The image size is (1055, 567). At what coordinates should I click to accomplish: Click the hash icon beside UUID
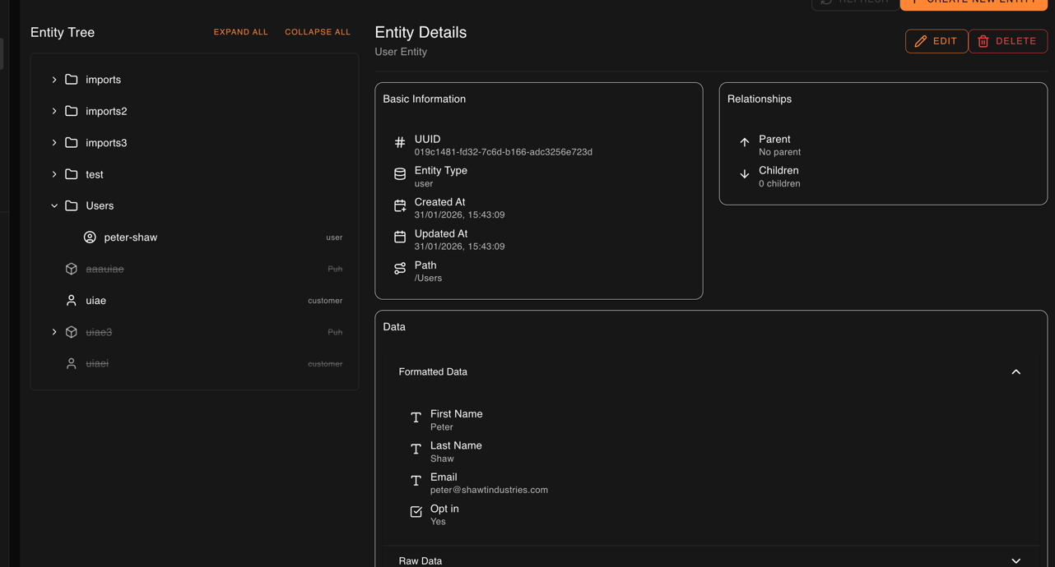[x=400, y=142]
